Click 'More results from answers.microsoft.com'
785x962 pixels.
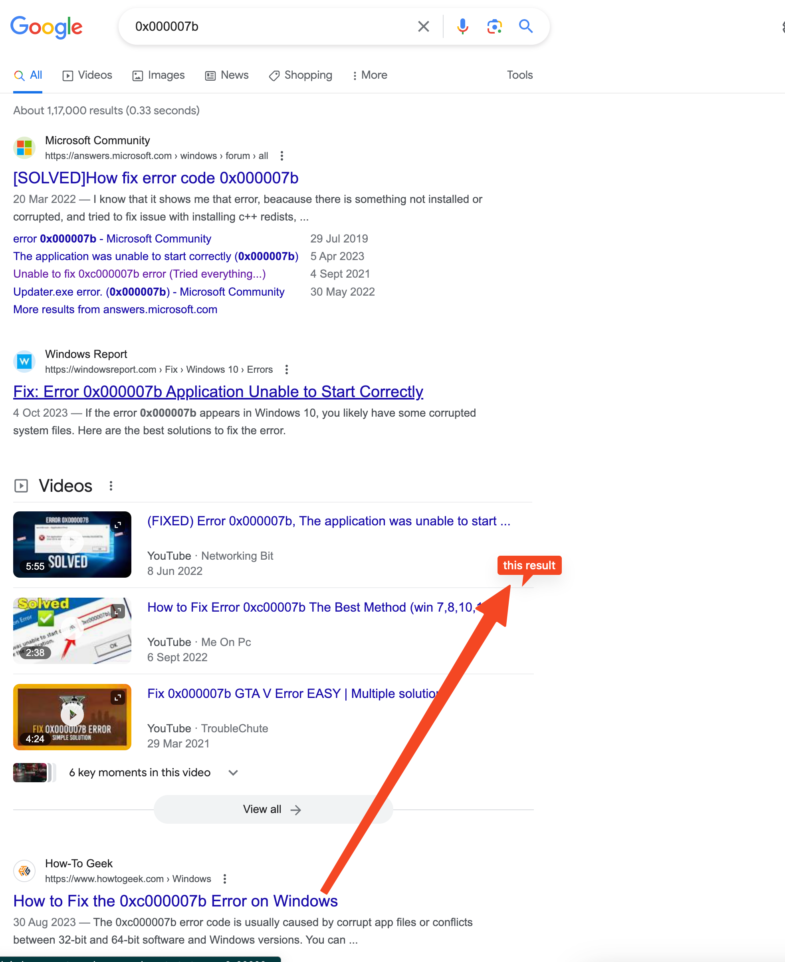[115, 310]
